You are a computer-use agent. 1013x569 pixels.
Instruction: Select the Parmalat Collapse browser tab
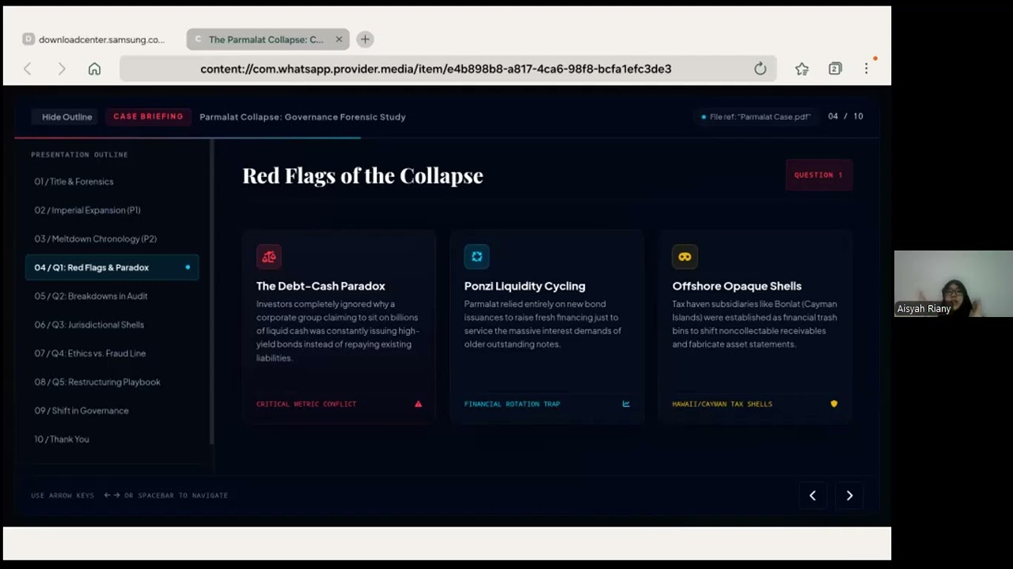(x=267, y=40)
